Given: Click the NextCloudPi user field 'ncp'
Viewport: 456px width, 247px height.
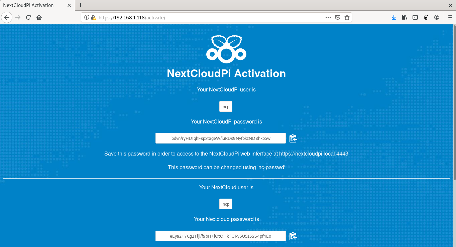Looking at the screenshot, I should click(226, 107).
